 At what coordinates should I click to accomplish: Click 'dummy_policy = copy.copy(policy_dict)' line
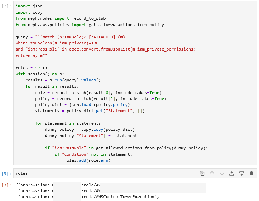pos(90,129)
